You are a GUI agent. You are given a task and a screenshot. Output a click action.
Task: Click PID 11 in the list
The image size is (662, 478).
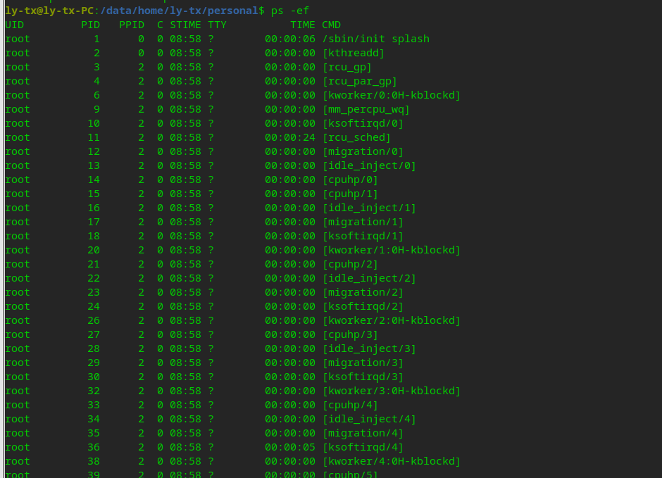tap(94, 137)
